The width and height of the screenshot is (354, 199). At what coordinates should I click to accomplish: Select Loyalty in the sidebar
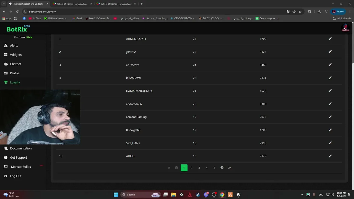(x=12, y=82)
